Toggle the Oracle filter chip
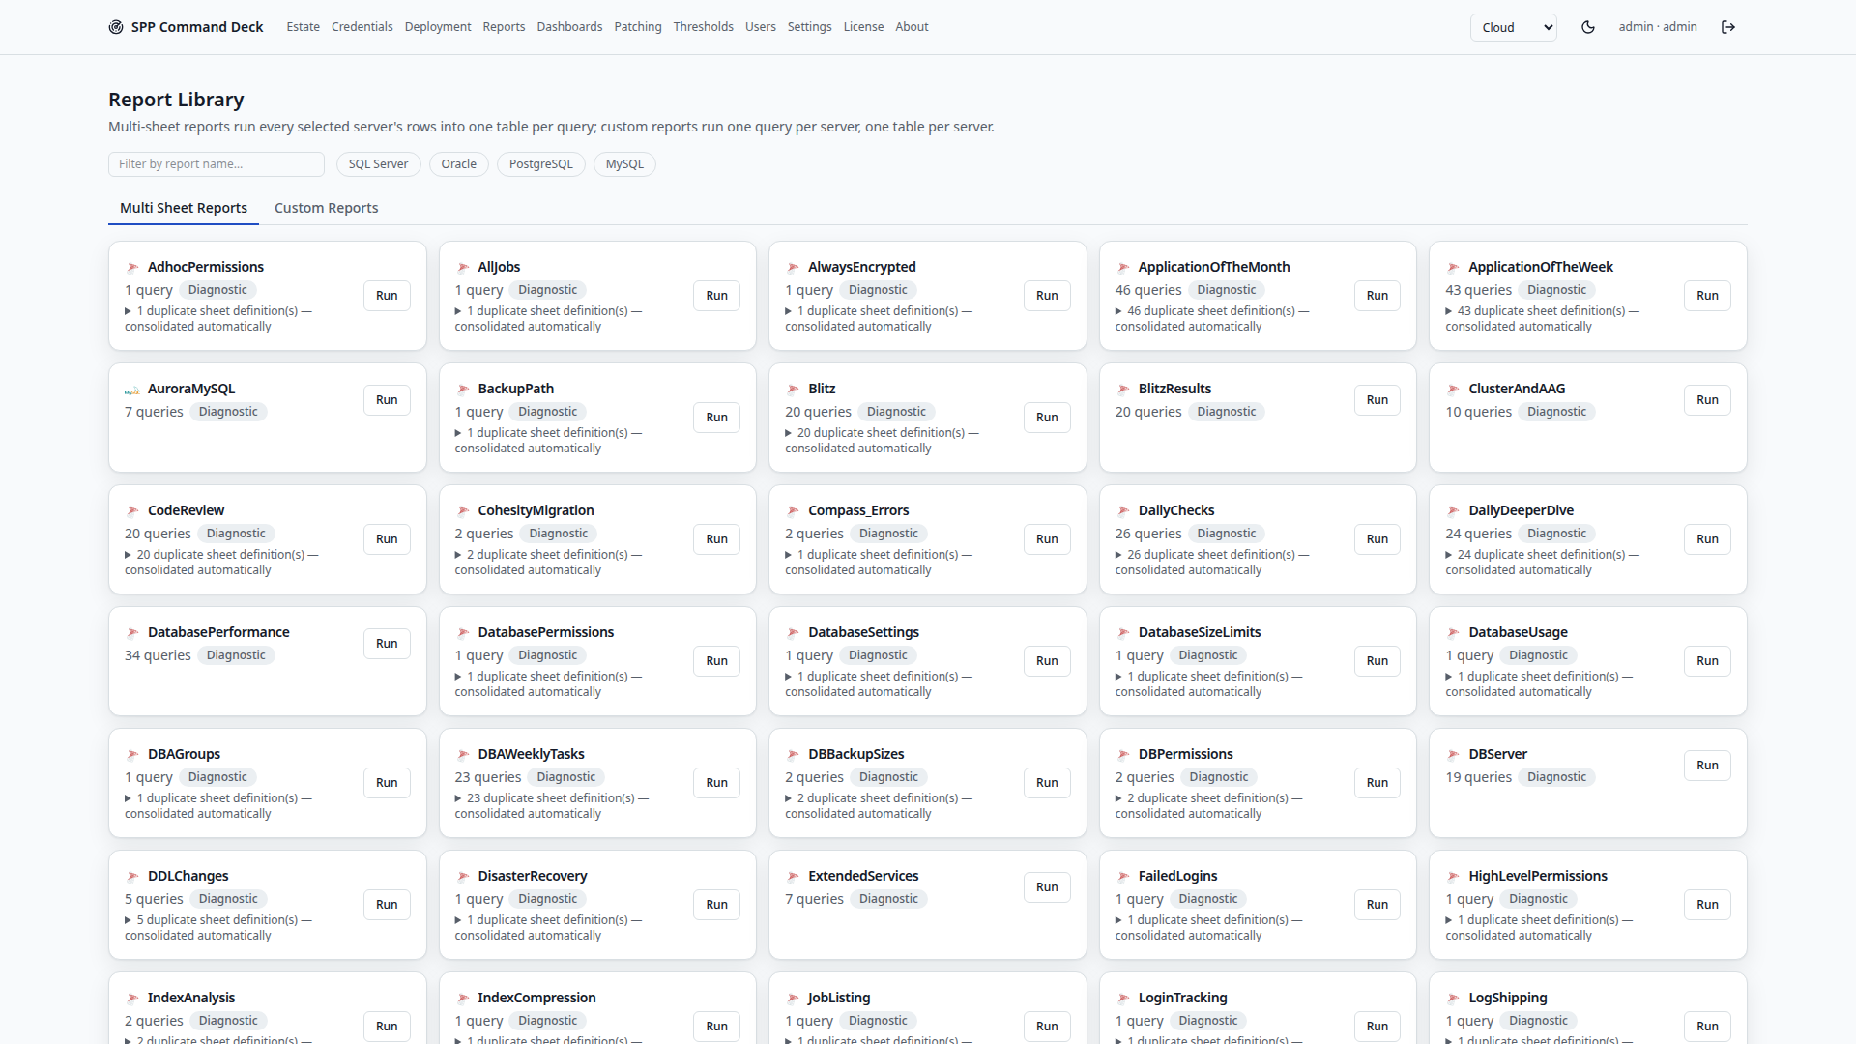This screenshot has width=1856, height=1044. 458,164
